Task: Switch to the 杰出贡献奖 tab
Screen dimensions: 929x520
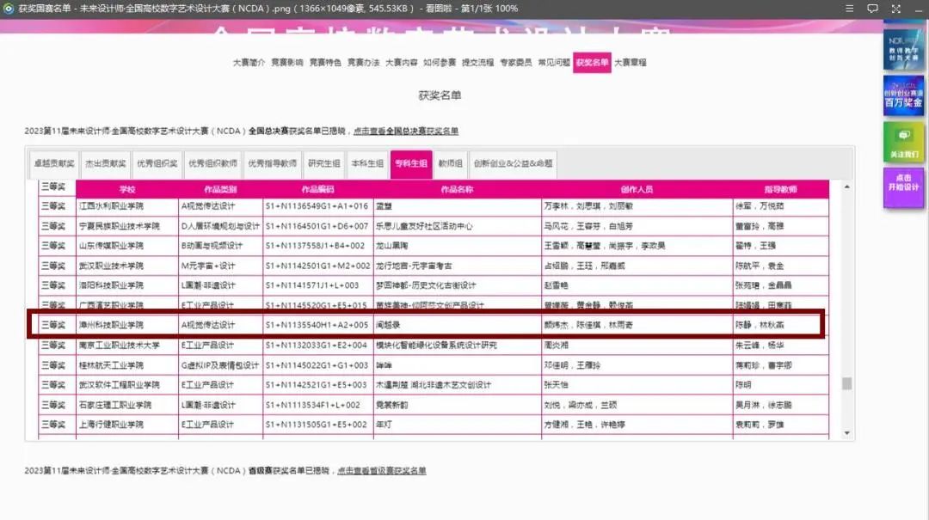Action: (x=106, y=163)
